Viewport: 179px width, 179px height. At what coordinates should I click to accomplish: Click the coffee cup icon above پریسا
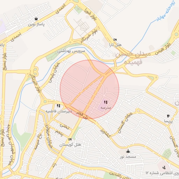[x=168, y=116]
